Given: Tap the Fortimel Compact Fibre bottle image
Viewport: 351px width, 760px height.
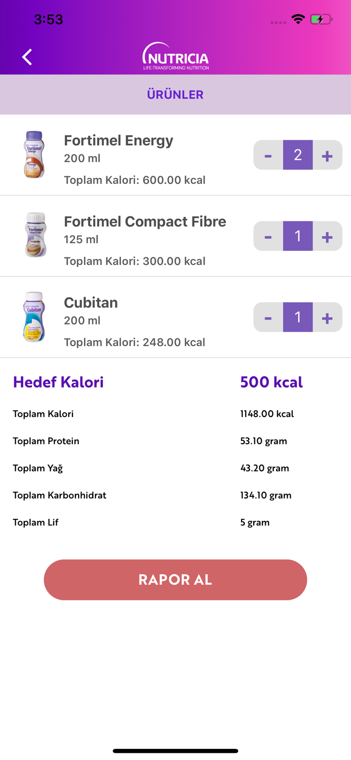Looking at the screenshot, I should coord(34,235).
